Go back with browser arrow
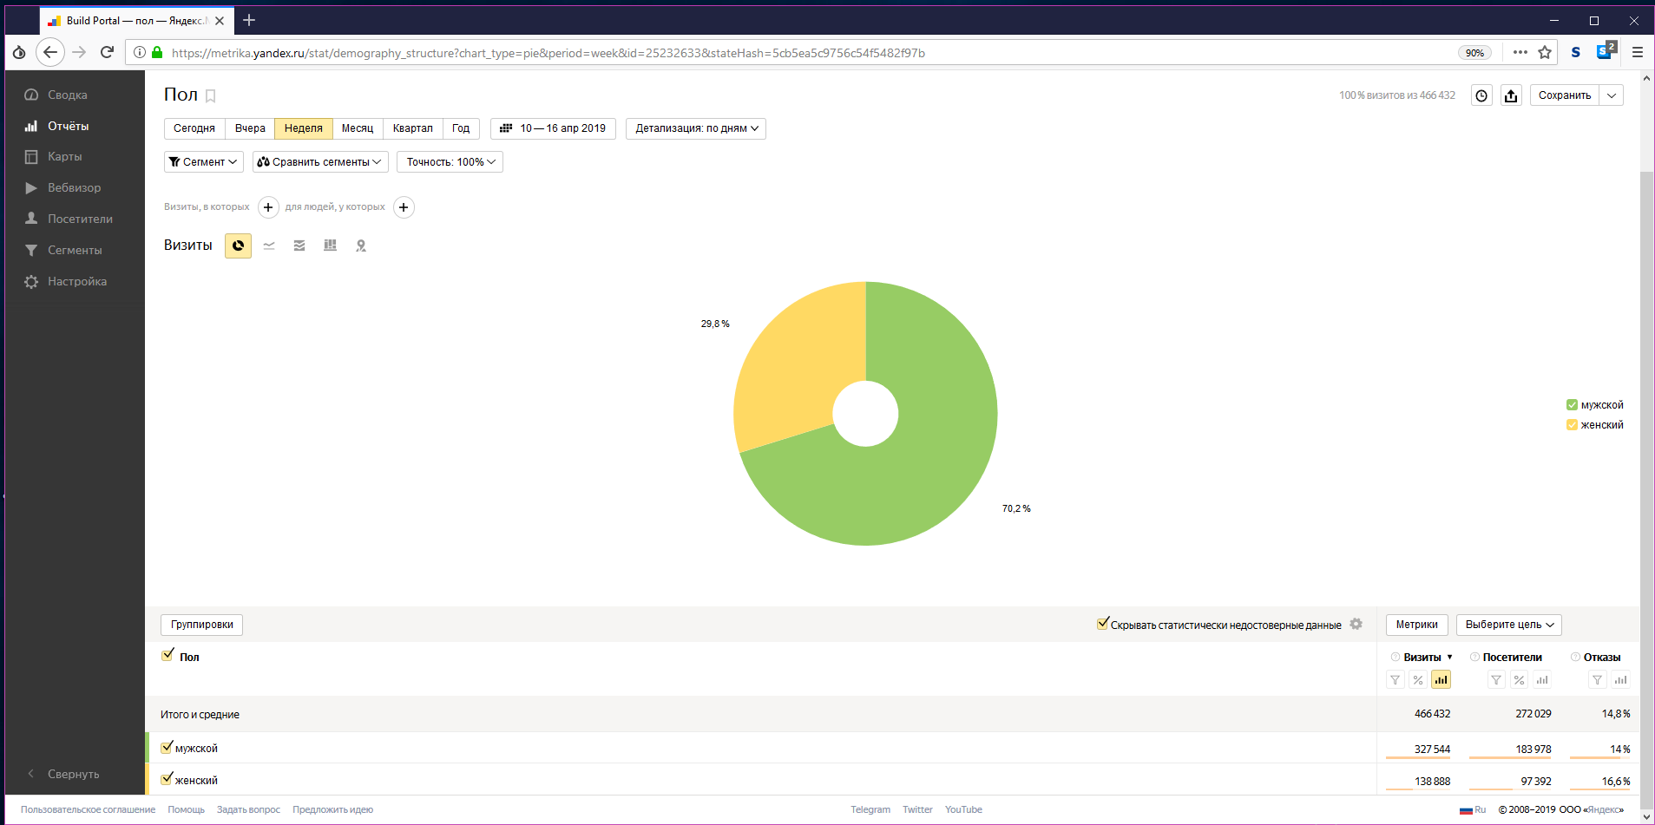This screenshot has height=825, width=1655. [50, 52]
